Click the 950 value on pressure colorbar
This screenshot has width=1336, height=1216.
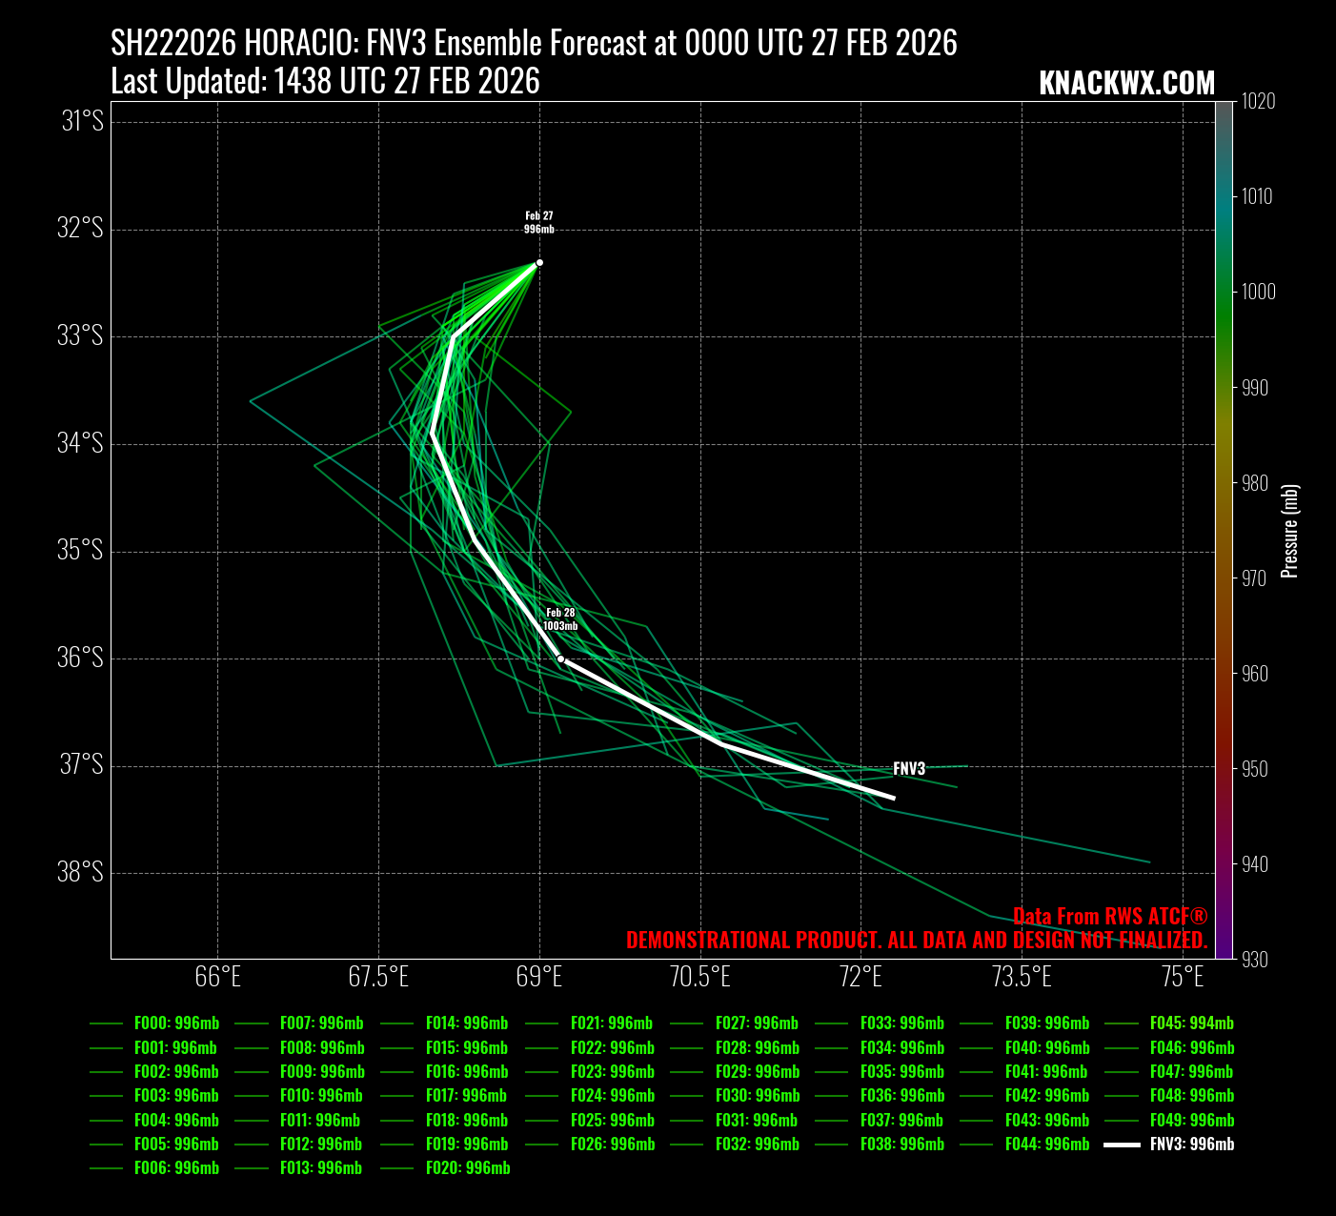coord(1254,769)
